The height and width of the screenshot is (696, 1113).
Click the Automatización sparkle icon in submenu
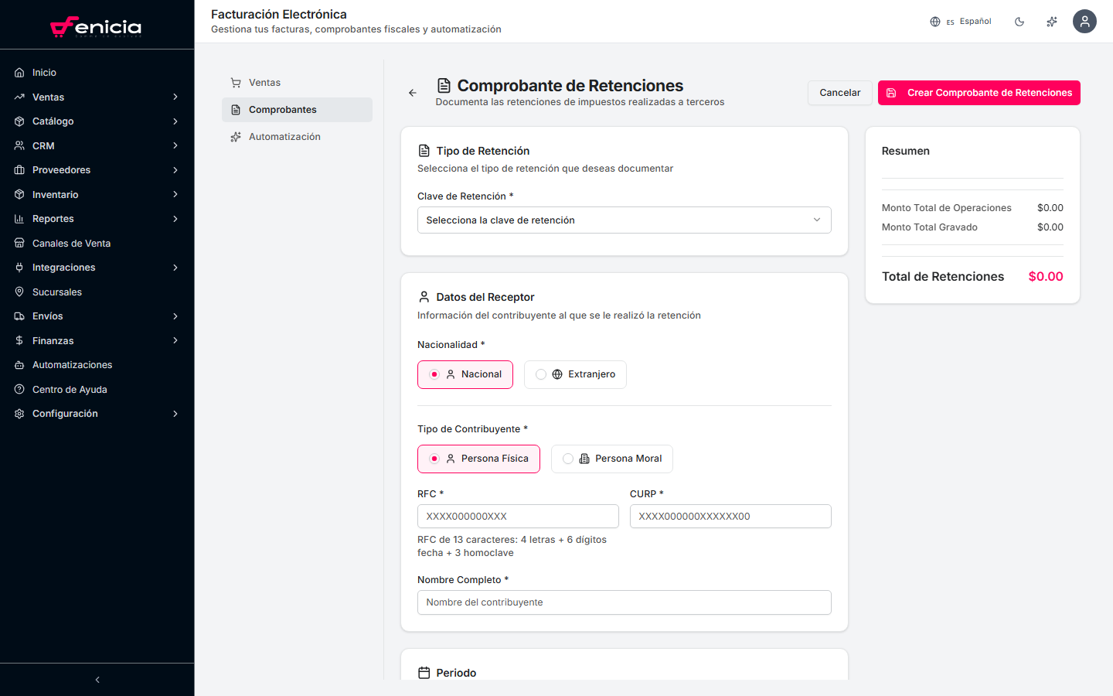coord(236,136)
